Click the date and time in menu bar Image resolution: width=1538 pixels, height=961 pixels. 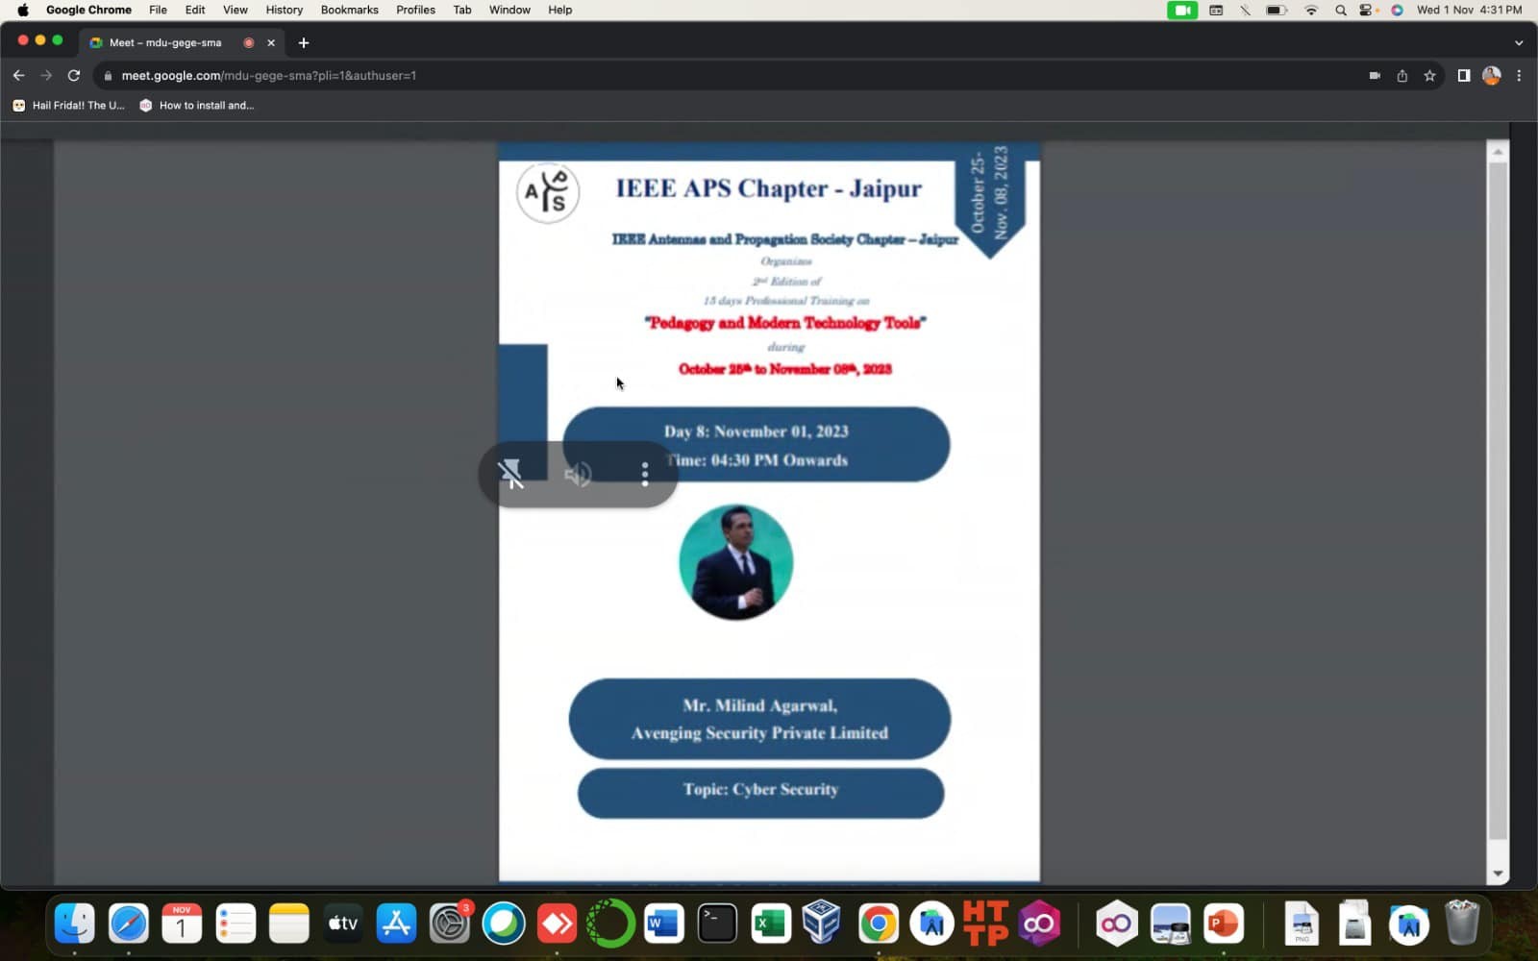(1469, 10)
